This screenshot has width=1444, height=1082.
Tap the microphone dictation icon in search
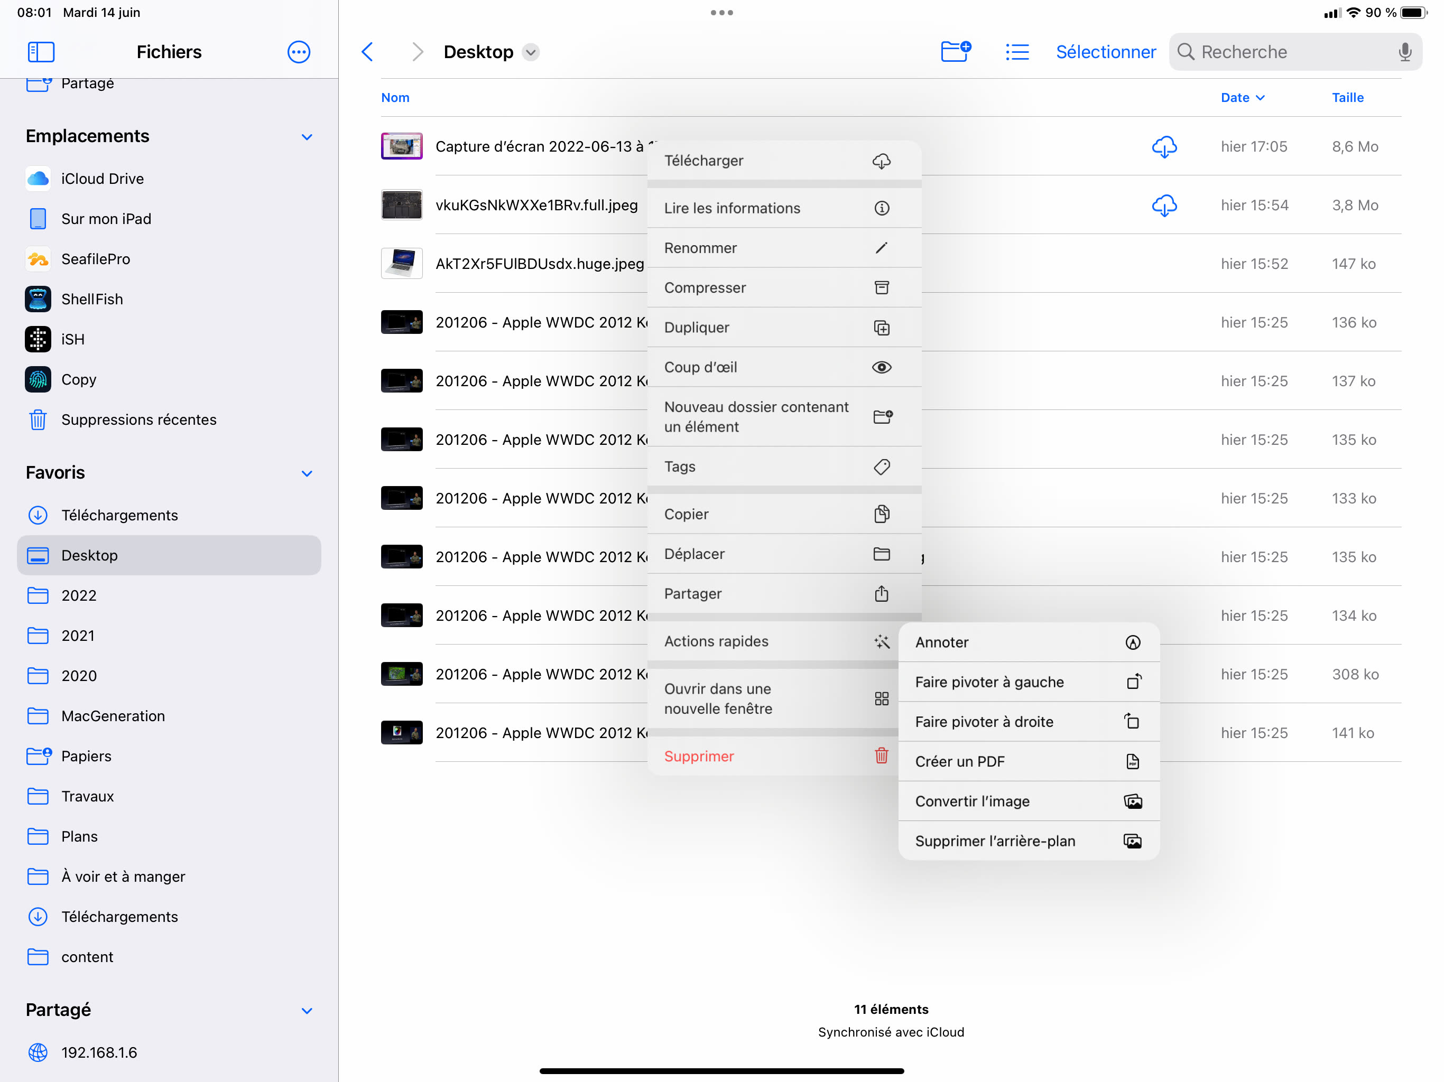coord(1404,52)
